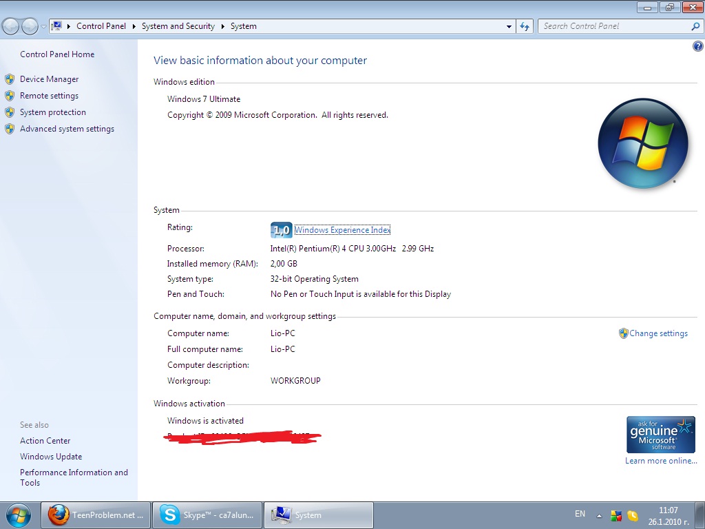Select "Lio-PC" next to Full computer name
This screenshot has width=705, height=529.
pyautogui.click(x=283, y=349)
